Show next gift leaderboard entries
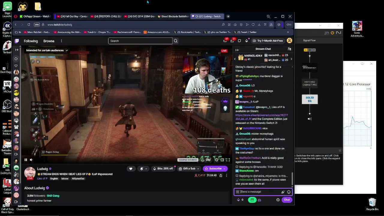This screenshot has width=384, height=216. (291, 59)
